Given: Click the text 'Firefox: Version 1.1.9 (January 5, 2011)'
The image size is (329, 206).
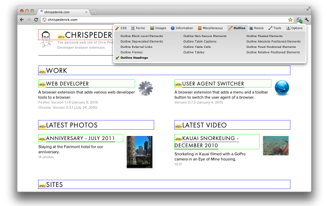Looking at the screenshot, I should (x=68, y=102).
